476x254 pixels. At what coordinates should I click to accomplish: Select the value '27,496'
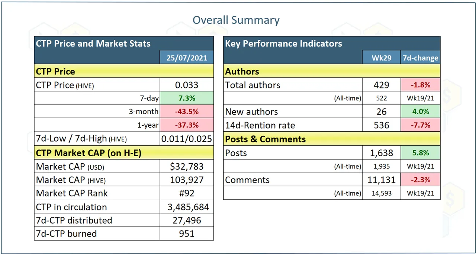coord(187,221)
